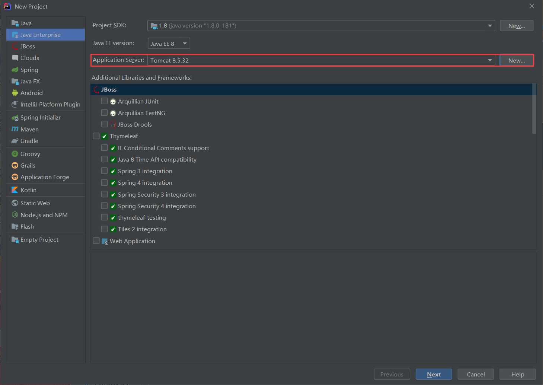Click the Flash folder icon

pyautogui.click(x=15, y=226)
